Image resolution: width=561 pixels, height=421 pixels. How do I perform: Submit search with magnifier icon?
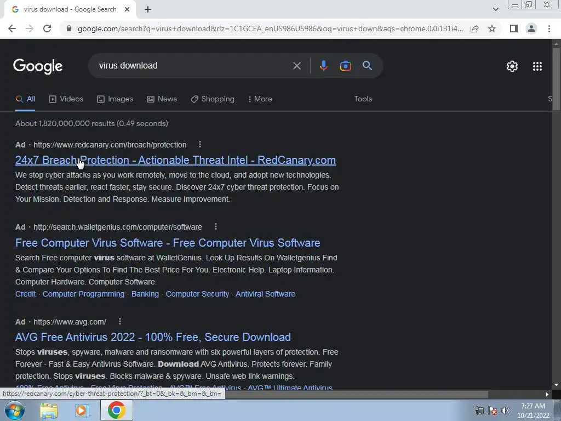pos(367,66)
